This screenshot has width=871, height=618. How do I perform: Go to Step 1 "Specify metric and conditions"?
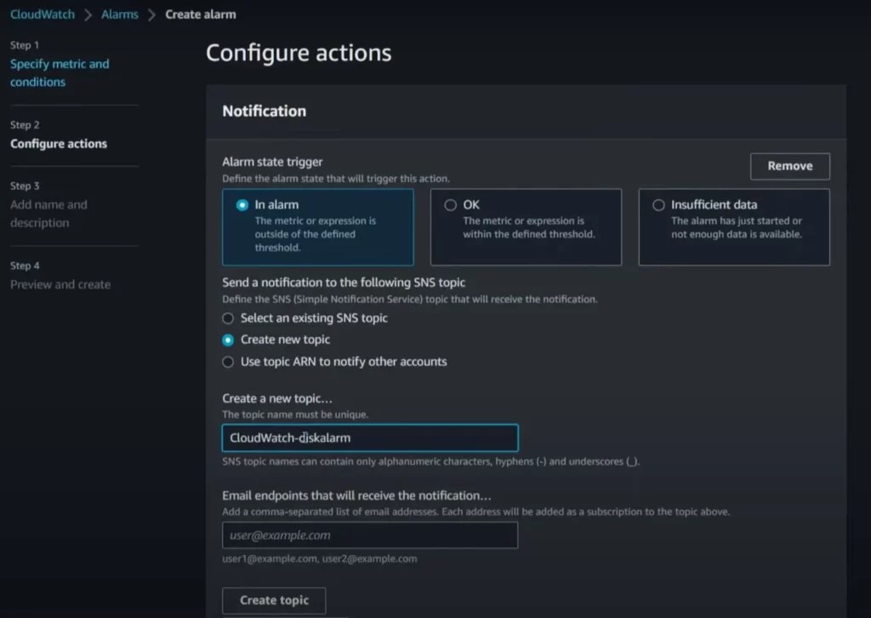pos(60,72)
